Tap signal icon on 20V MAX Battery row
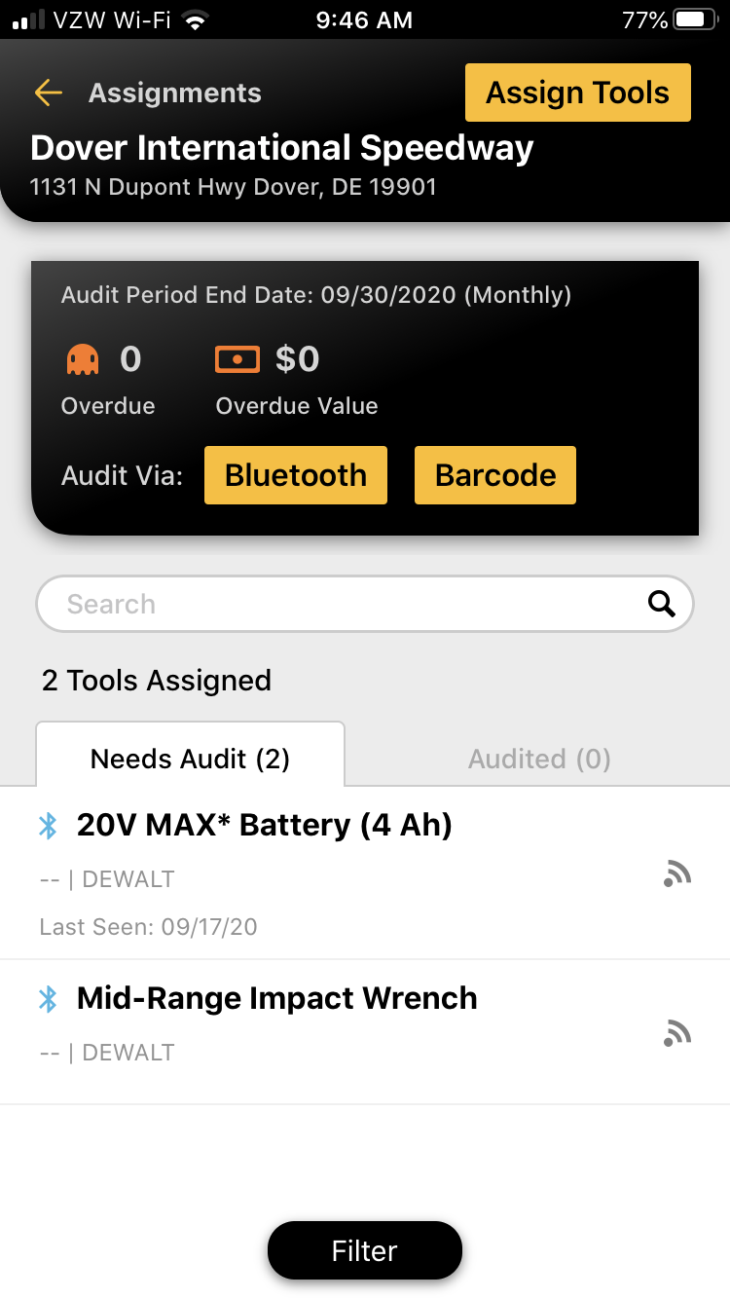This screenshot has width=730, height=1299. 676,873
